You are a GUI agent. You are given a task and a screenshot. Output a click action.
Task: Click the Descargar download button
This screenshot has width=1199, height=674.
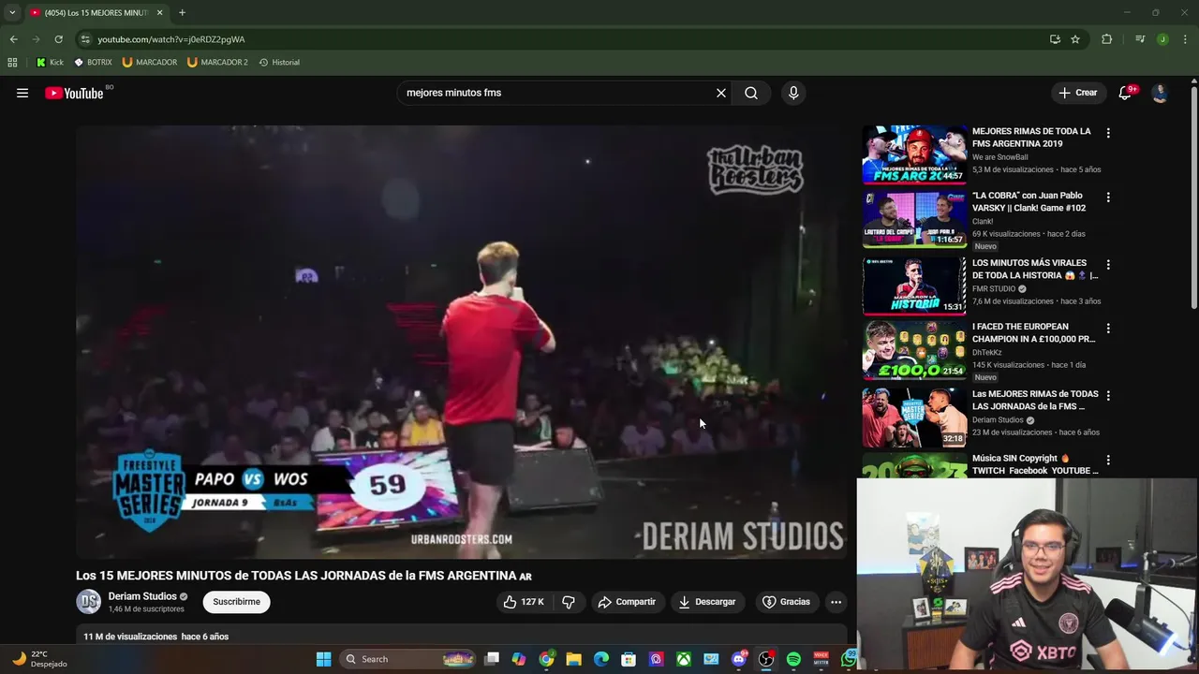click(x=707, y=602)
